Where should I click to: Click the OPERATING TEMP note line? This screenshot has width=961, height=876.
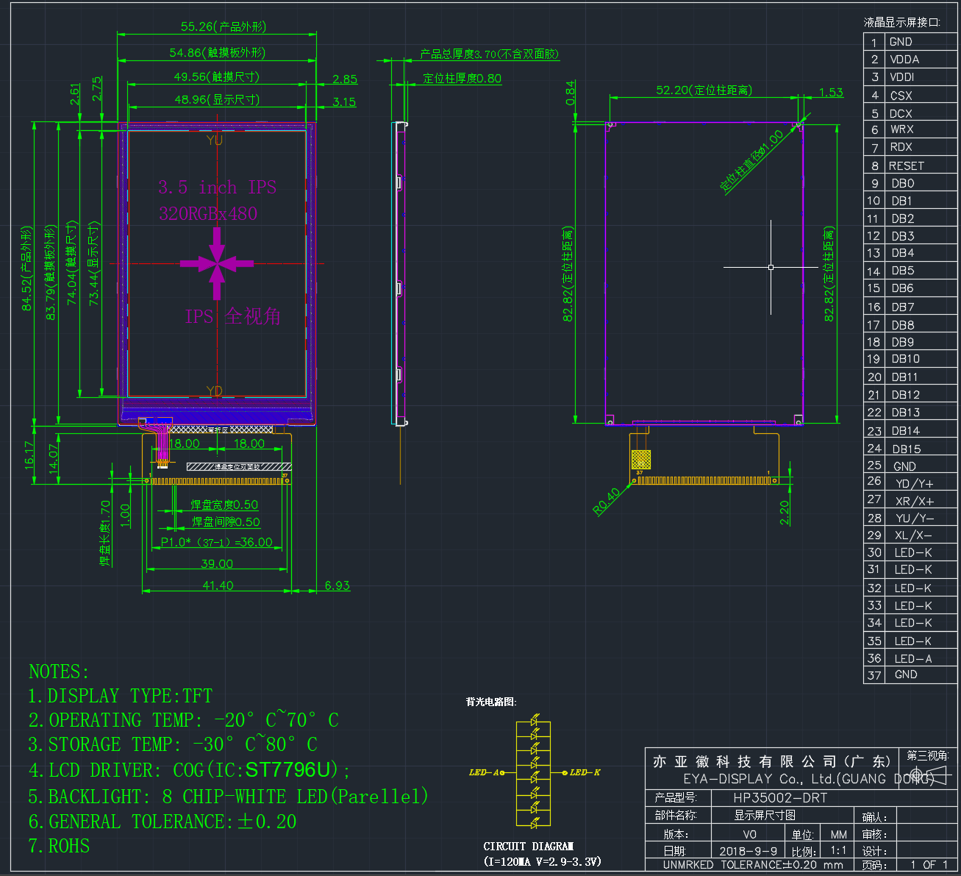[x=184, y=720]
